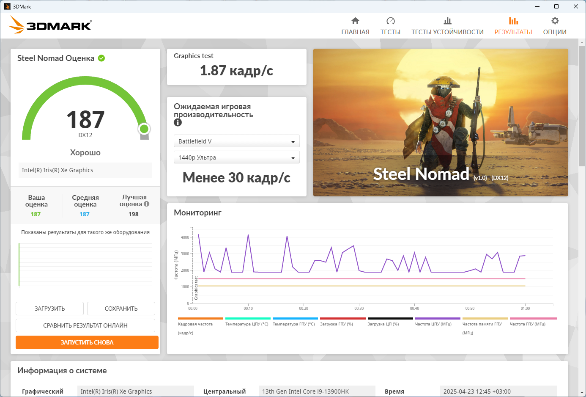Image resolution: width=586 pixels, height=397 pixels.
Task: Open the Тесты gauge icon
Action: point(390,21)
